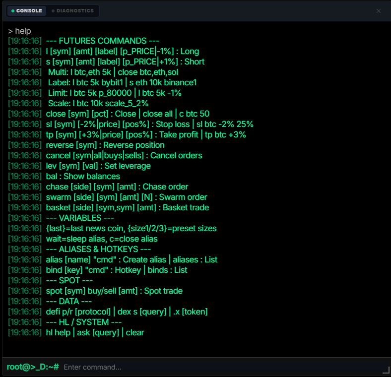Click the 'hl help | ask [query] | clear' line
Screen dimensions: 391x377
pos(76,333)
